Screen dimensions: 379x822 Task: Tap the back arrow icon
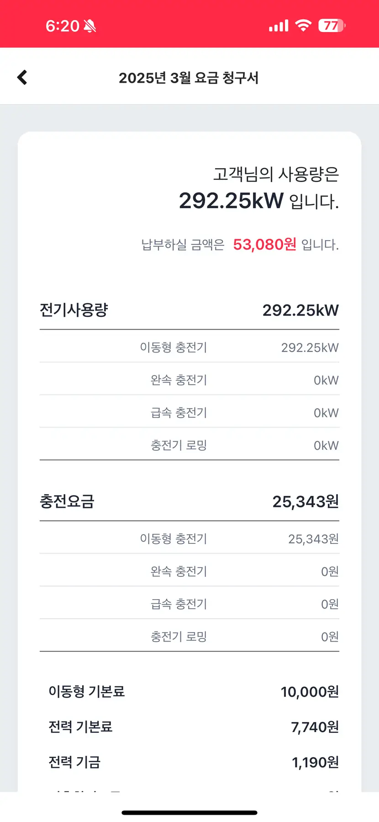pyautogui.click(x=22, y=77)
